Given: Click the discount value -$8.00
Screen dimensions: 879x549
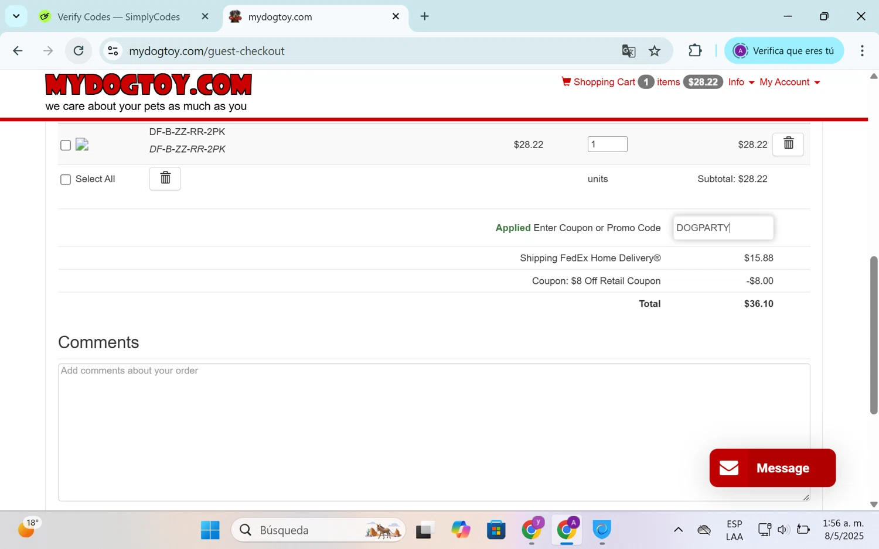Looking at the screenshot, I should click(759, 281).
